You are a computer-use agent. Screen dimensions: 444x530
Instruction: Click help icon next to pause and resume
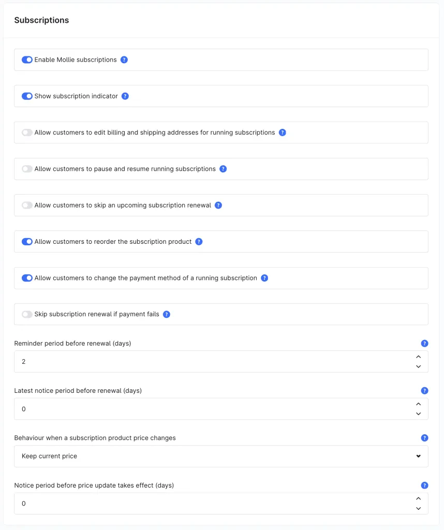tap(223, 169)
